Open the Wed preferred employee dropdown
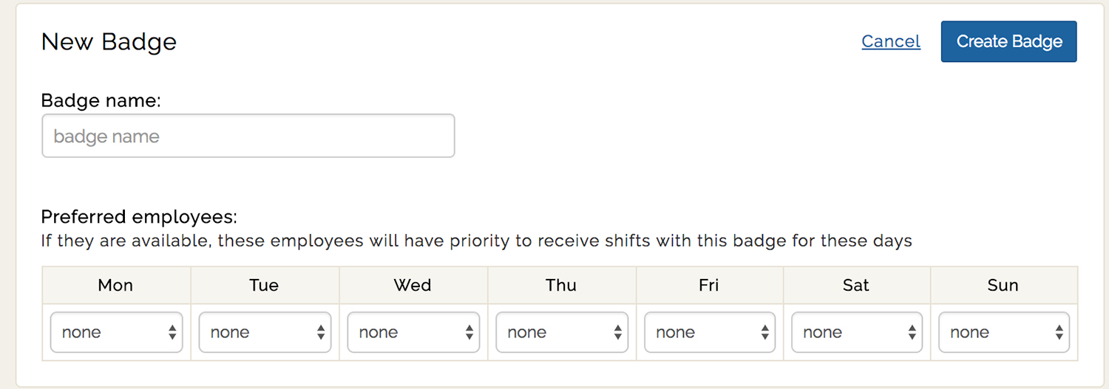The height and width of the screenshot is (389, 1109). tap(413, 332)
